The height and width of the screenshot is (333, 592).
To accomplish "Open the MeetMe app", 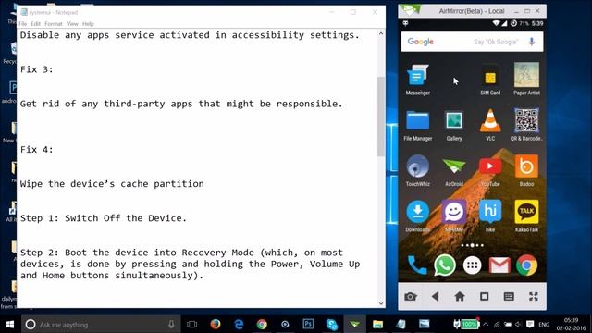I will pyautogui.click(x=454, y=216).
